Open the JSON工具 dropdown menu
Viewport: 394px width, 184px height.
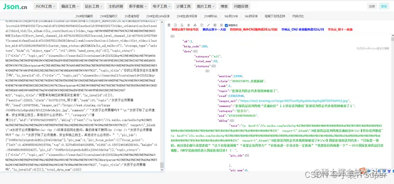(x=45, y=6)
